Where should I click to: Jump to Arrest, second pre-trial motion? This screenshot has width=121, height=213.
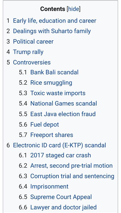(71, 166)
